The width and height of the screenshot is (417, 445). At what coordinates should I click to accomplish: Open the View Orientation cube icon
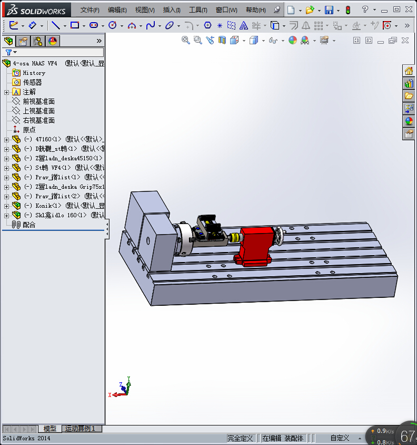[x=234, y=40]
